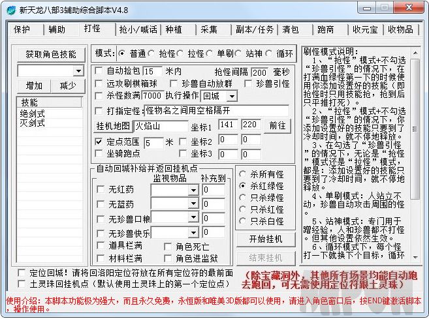Select 只杀红怪 option
Viewport: 429px width, 319px height.
point(242,209)
